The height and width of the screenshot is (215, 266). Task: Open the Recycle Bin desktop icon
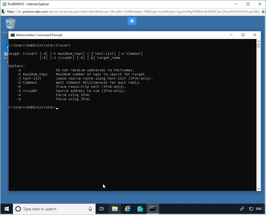10,24
